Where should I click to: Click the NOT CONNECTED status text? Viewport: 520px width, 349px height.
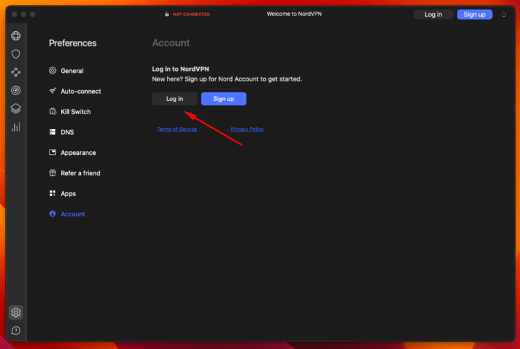pyautogui.click(x=191, y=14)
